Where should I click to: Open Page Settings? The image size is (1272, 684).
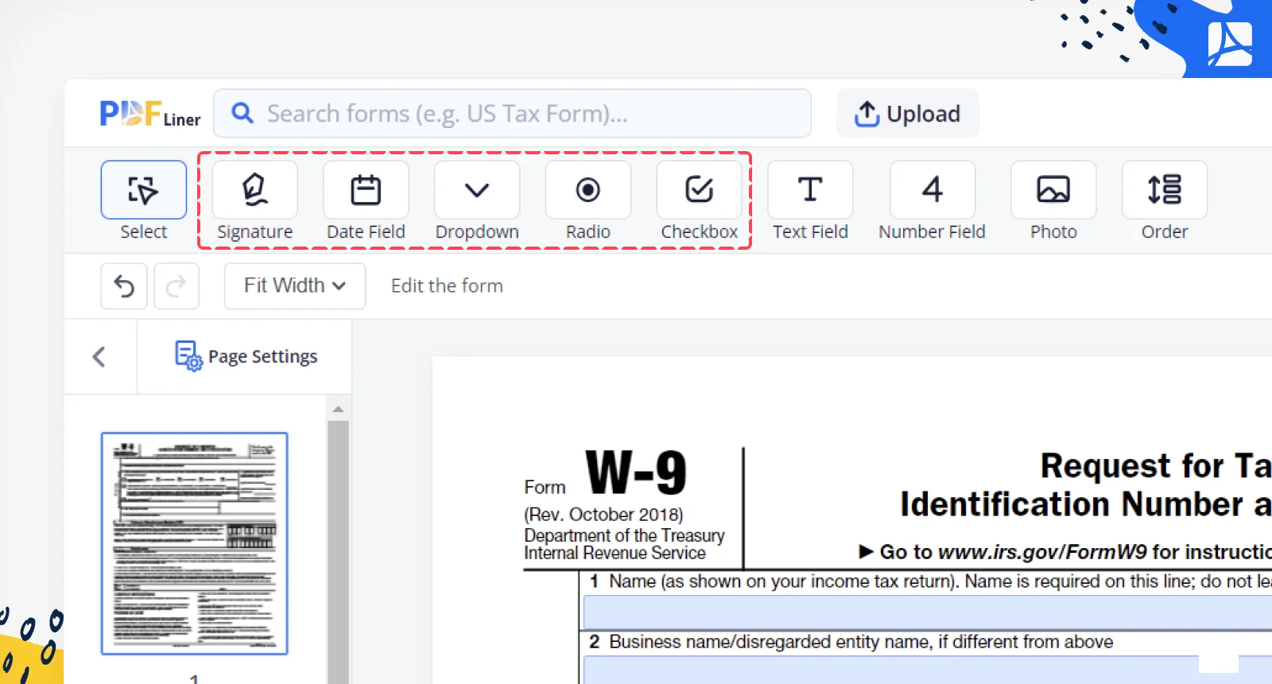(x=246, y=356)
